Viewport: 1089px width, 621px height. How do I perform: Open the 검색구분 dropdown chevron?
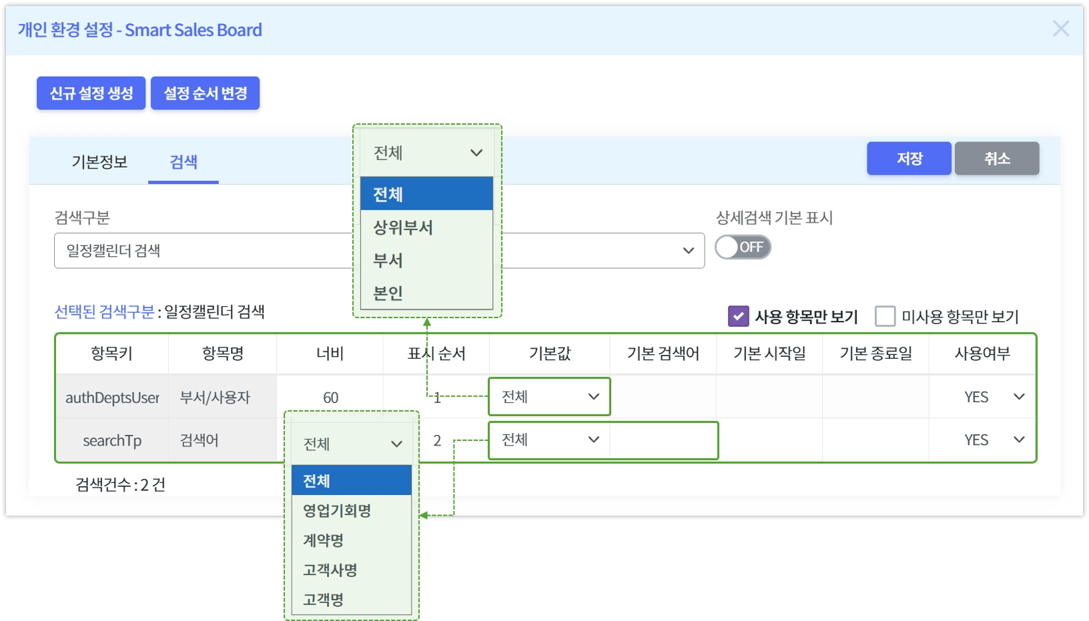coord(688,251)
